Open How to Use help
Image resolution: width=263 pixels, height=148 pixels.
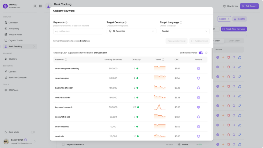pyautogui.click(x=231, y=6)
